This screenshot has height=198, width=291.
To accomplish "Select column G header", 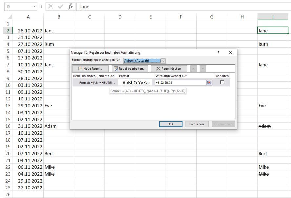I will 212,17.
